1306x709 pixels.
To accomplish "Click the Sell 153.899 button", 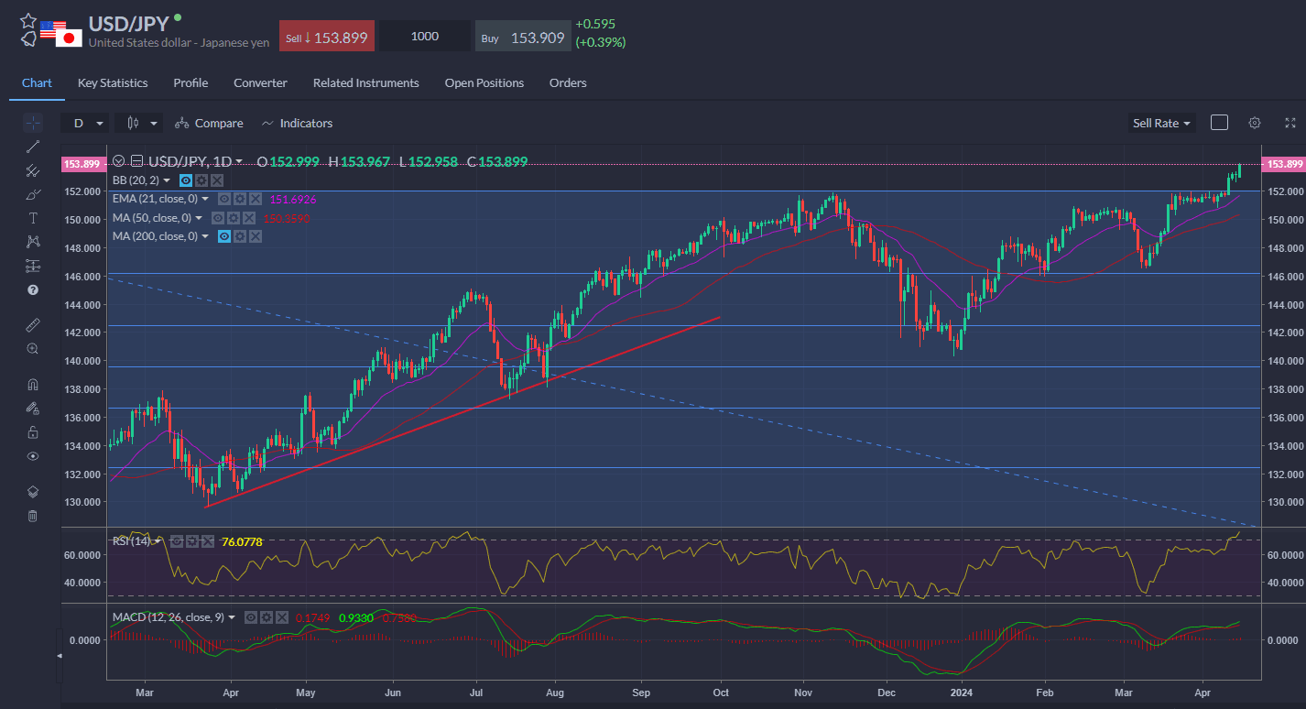I will [x=327, y=37].
